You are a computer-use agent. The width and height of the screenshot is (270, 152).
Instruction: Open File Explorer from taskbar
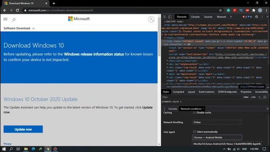[26, 149]
